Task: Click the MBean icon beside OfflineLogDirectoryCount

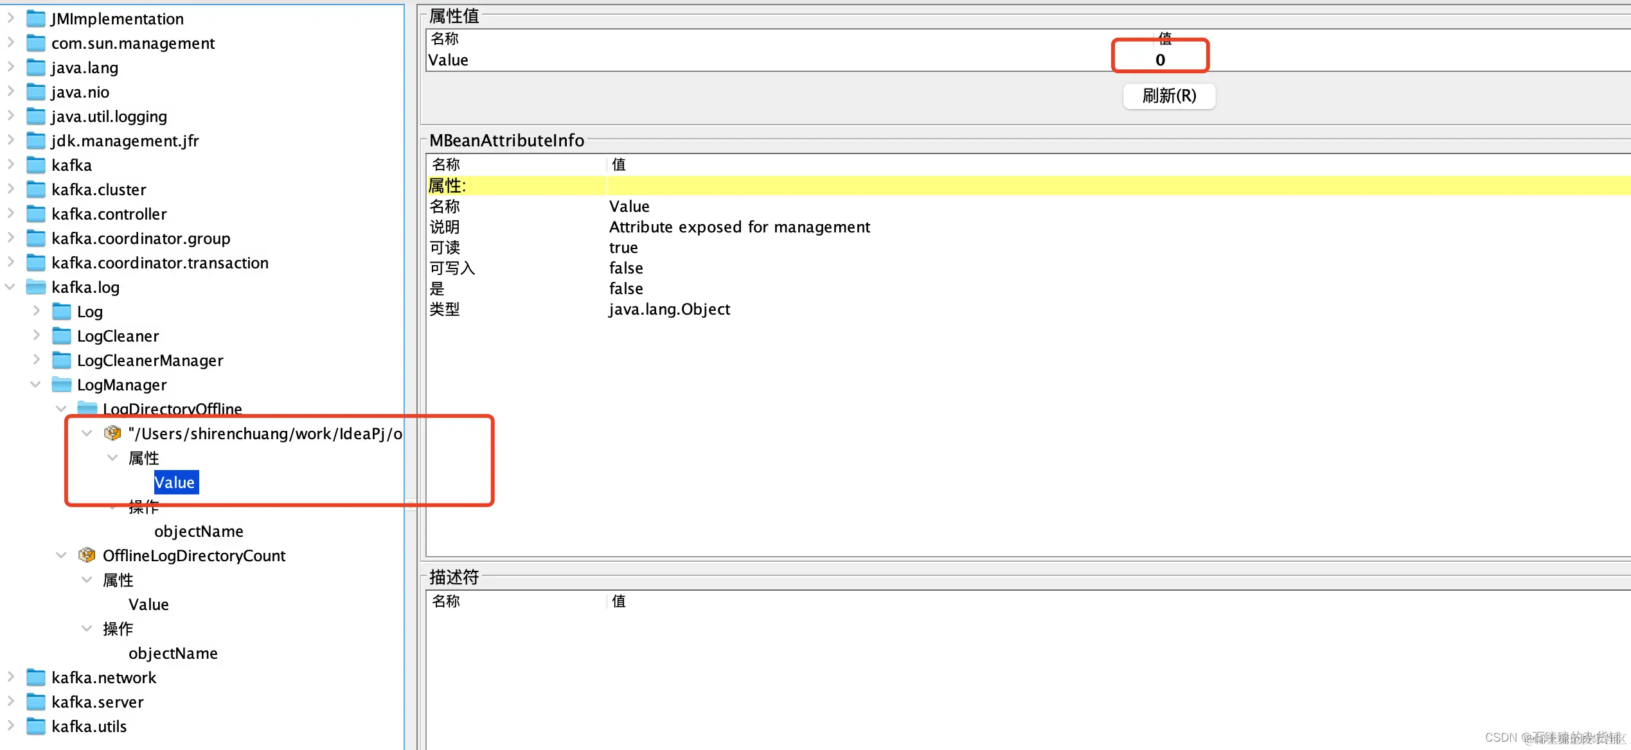Action: pyautogui.click(x=87, y=555)
